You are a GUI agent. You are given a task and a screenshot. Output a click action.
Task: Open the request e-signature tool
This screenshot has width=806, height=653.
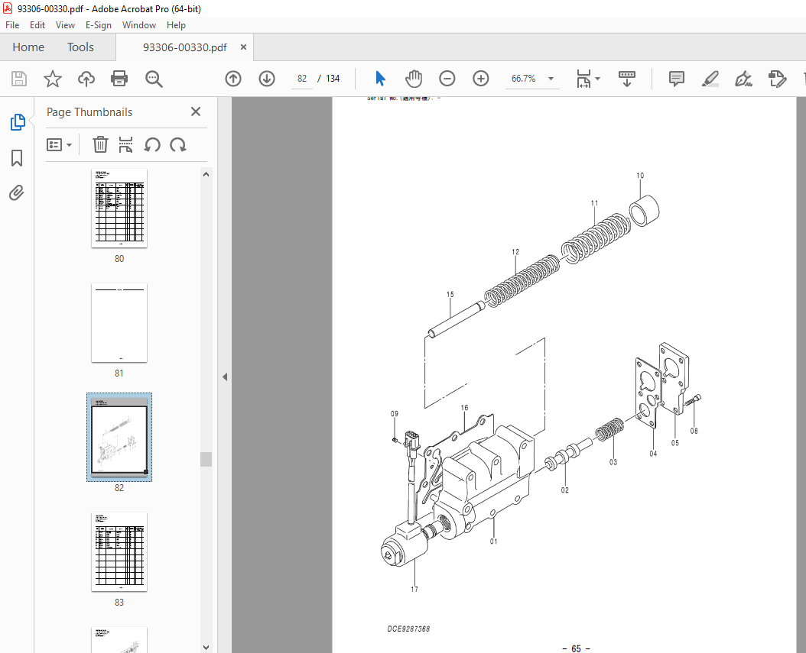pos(777,79)
